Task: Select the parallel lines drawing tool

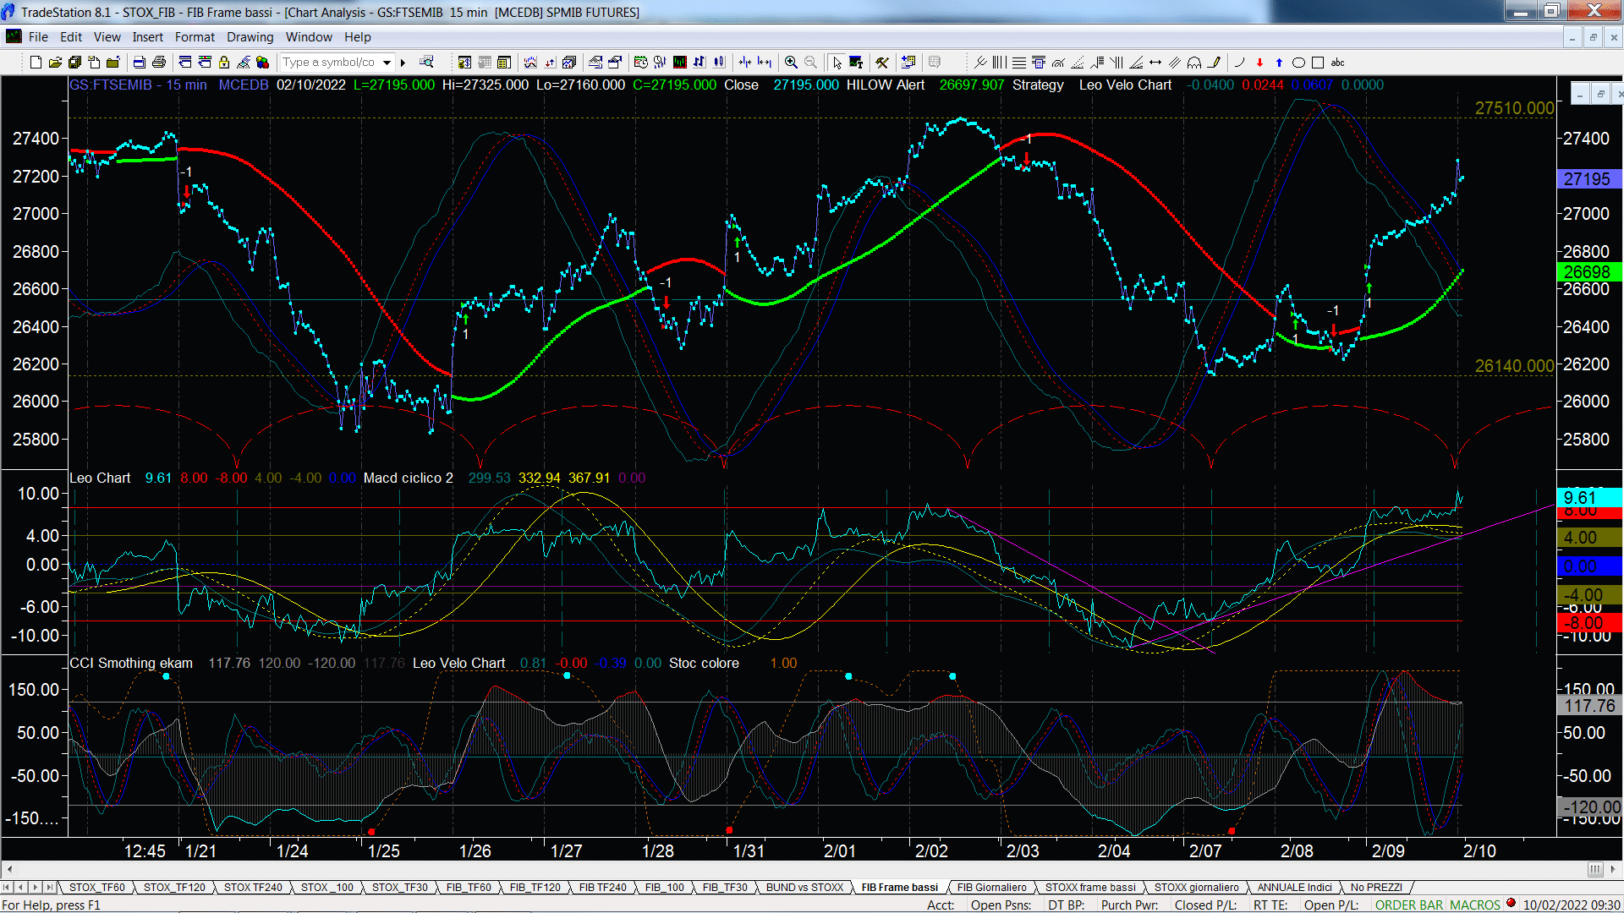Action: [x=1175, y=63]
